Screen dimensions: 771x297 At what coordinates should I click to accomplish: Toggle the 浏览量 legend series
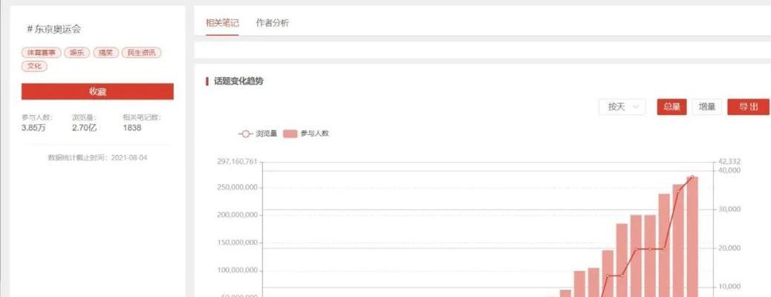point(258,133)
